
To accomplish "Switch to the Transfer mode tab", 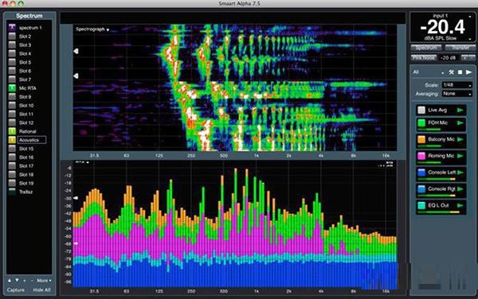I will [x=460, y=48].
